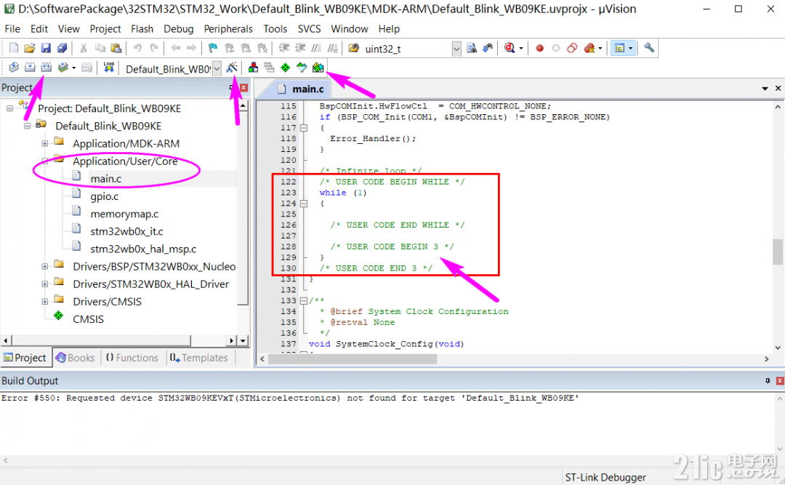The image size is (785, 485).
Task: Insert a bookmark with flag icon
Action: coord(213,48)
